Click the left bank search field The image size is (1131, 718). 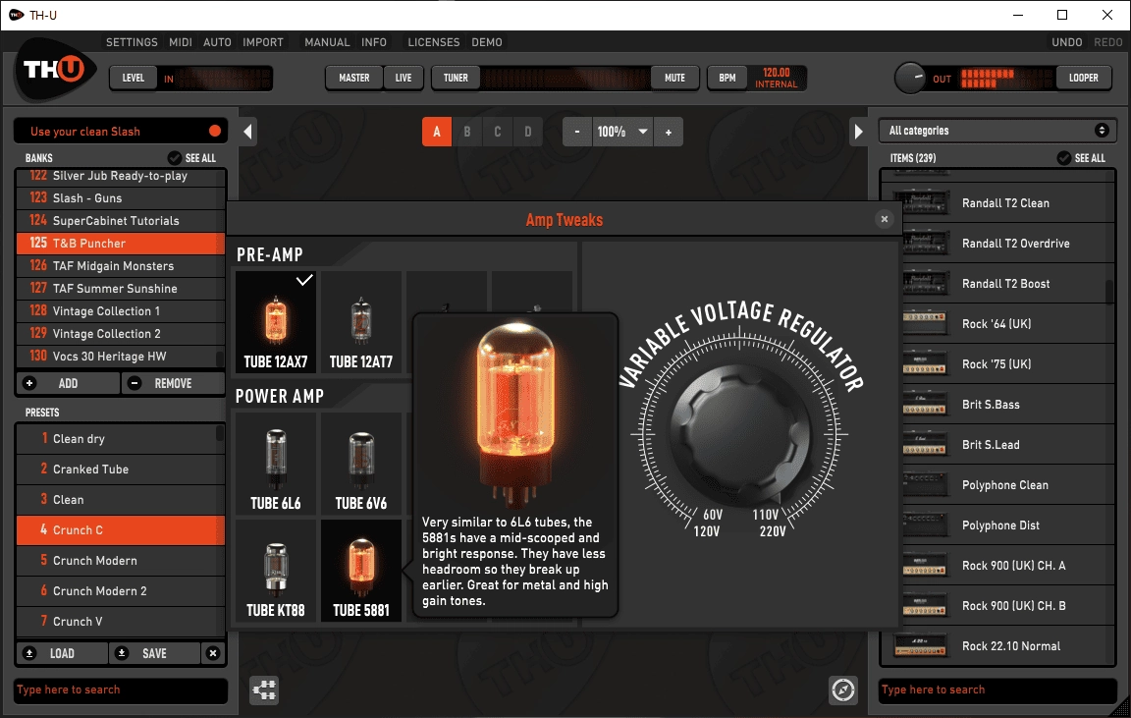pyautogui.click(x=121, y=690)
